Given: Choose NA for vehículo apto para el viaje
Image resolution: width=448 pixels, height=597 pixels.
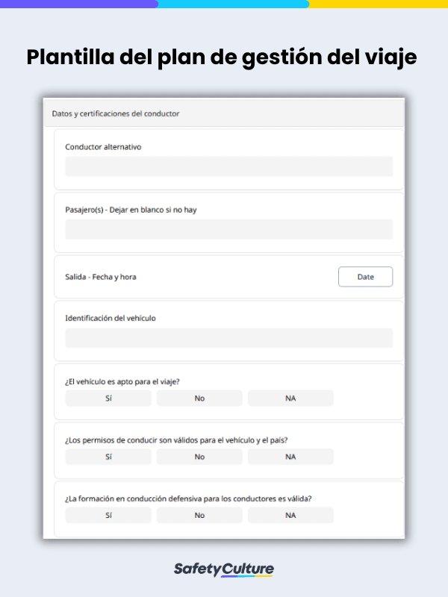Looking at the screenshot, I should 290,398.
